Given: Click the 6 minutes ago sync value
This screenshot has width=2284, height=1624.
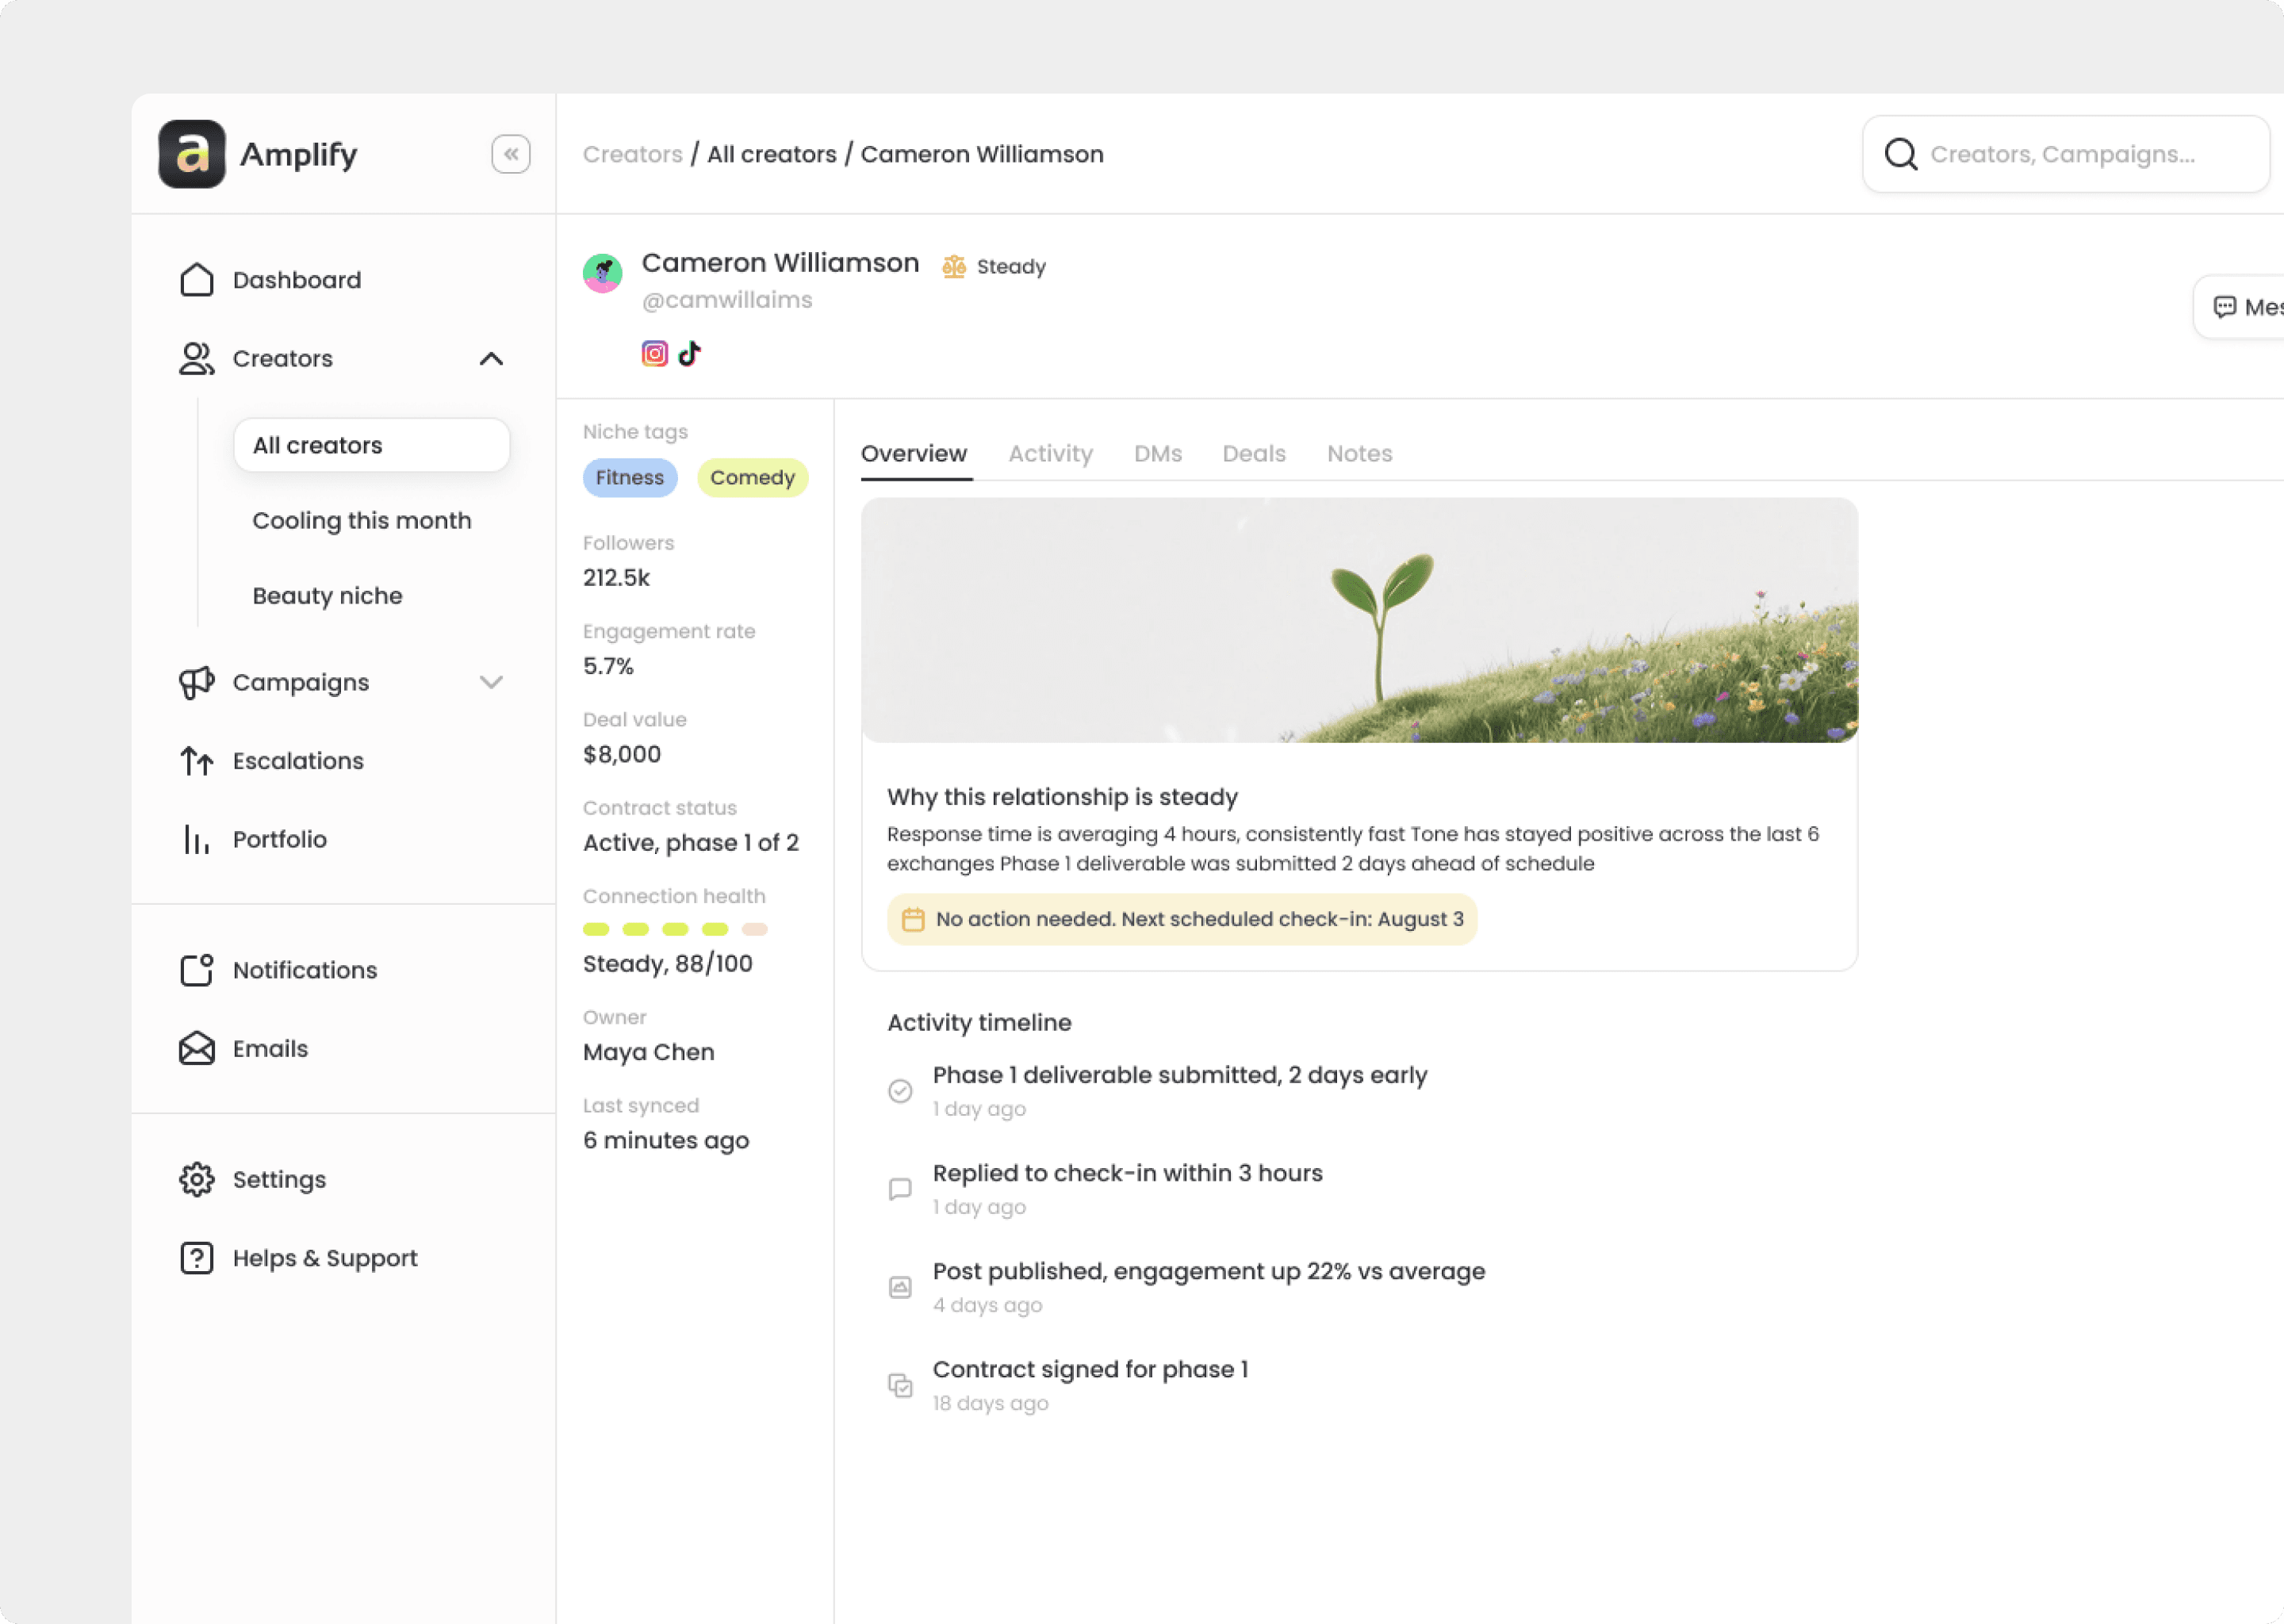Looking at the screenshot, I should point(666,1141).
